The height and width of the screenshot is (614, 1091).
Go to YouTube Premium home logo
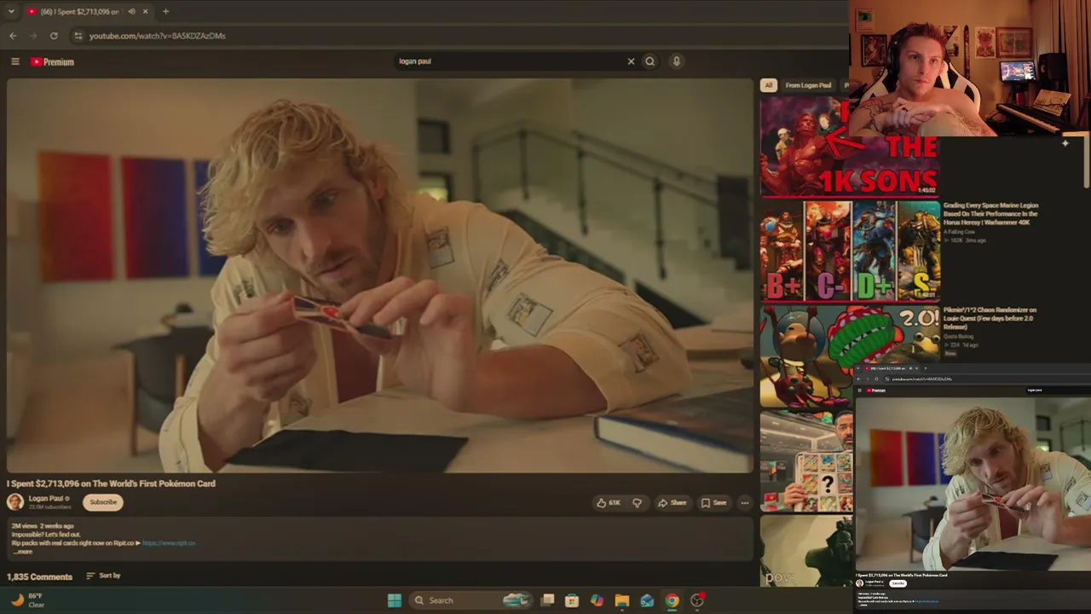(52, 61)
